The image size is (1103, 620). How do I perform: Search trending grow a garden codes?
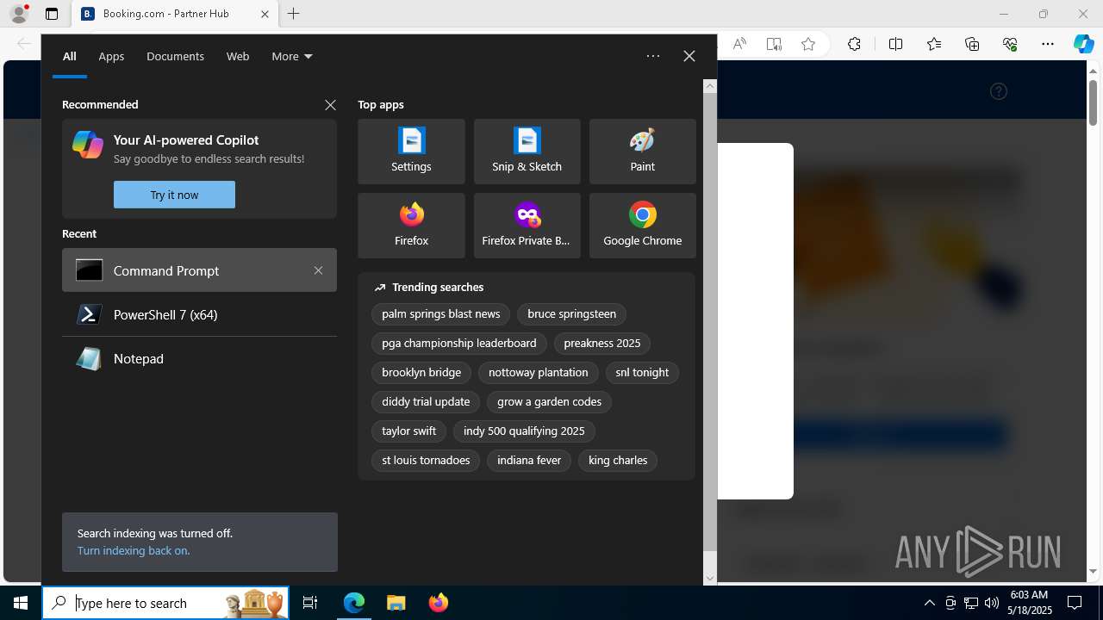(x=549, y=402)
